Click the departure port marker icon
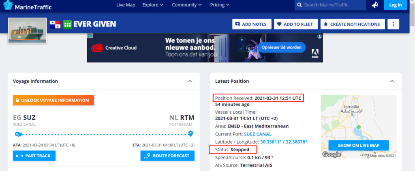The height and width of the screenshot is (171, 415). click(x=19, y=134)
